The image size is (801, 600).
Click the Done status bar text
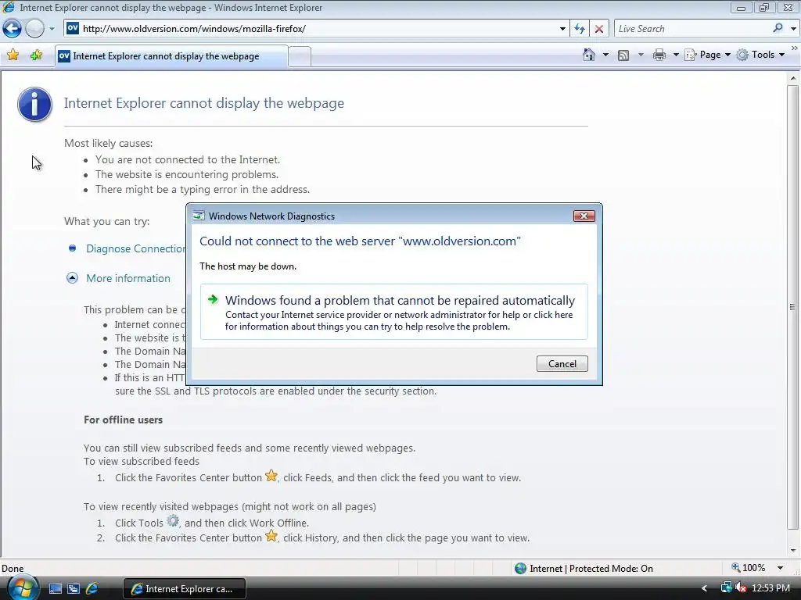13,569
